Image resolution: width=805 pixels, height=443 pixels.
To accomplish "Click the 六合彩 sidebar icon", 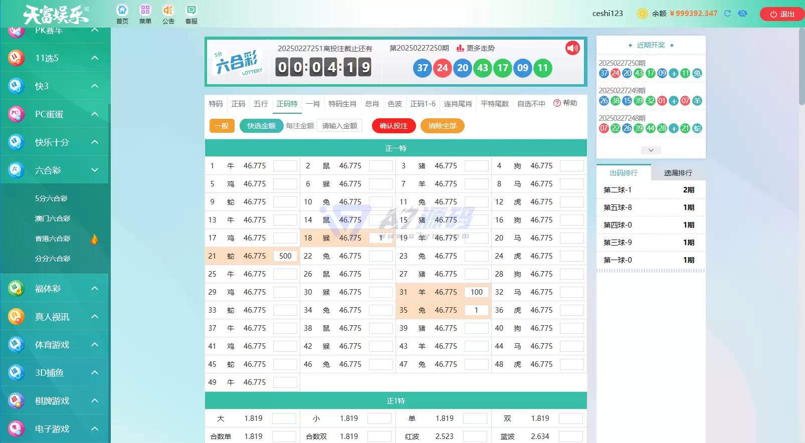I will coord(16,170).
